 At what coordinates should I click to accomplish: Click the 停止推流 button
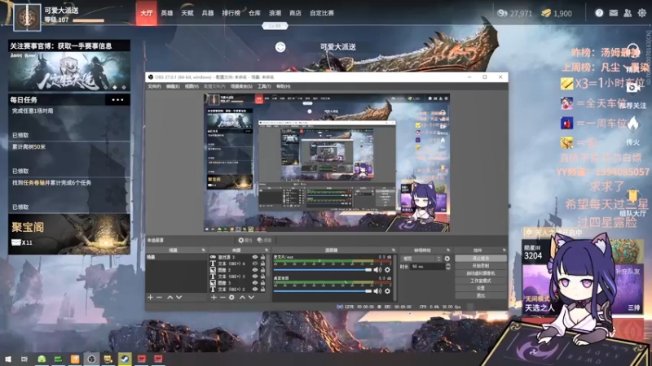481,258
